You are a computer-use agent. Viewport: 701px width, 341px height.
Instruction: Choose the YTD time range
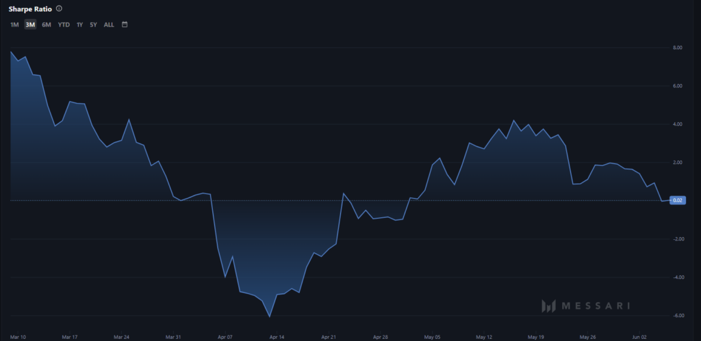[x=64, y=25]
